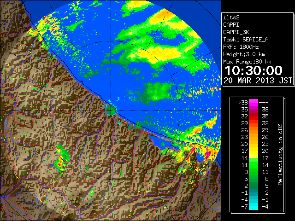295x221 pixels.
Task: Click the '>38' legend label
Action: point(243,102)
